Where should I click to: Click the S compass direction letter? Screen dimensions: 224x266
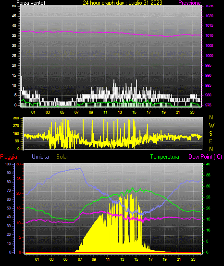tap(211, 134)
